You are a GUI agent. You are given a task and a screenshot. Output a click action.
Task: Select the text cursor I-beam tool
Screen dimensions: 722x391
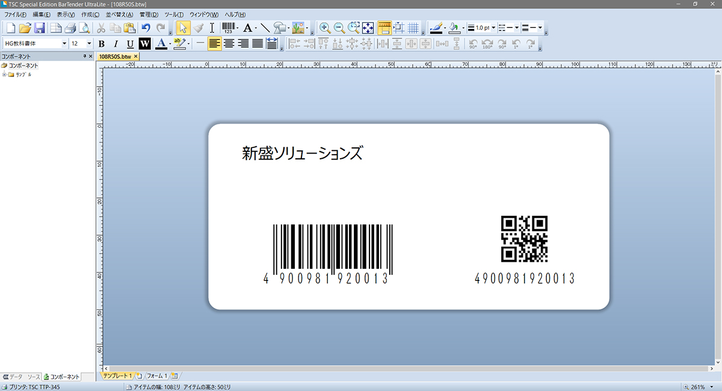pyautogui.click(x=212, y=28)
